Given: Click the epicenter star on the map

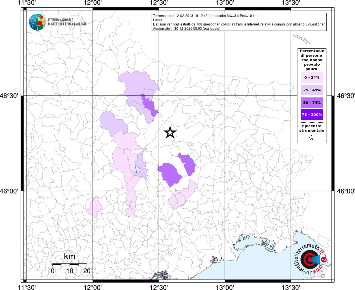Looking at the screenshot, I should (x=170, y=132).
